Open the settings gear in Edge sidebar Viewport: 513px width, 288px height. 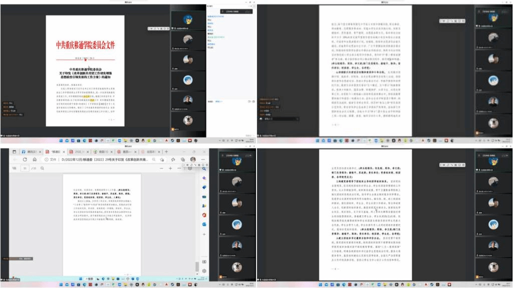tap(204, 270)
